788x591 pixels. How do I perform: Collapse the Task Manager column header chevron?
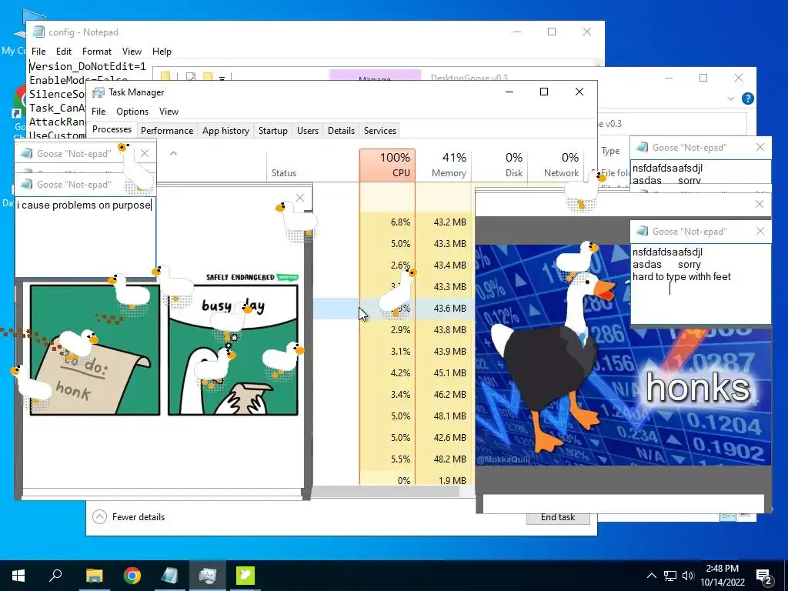coord(173,153)
